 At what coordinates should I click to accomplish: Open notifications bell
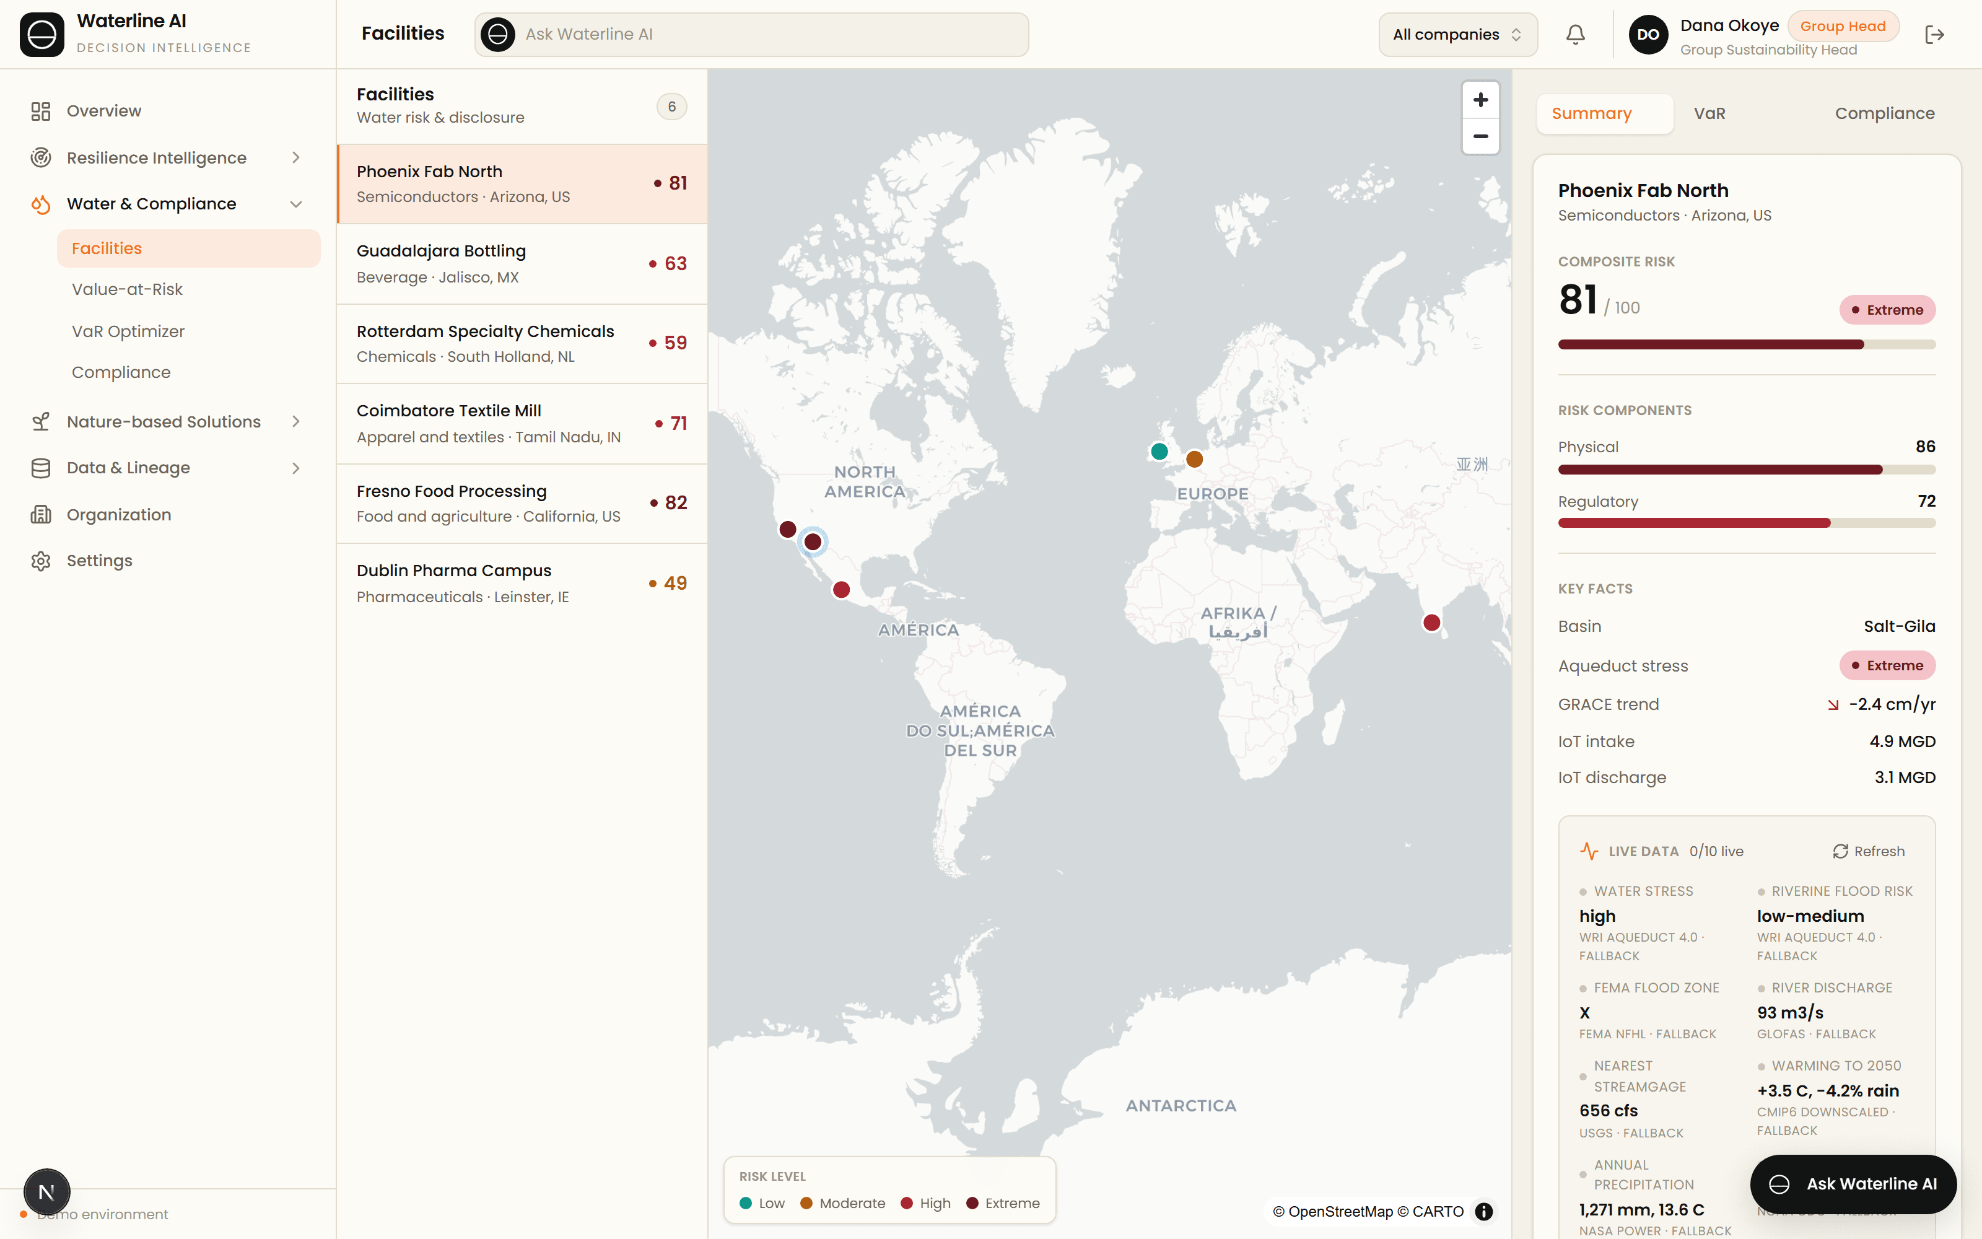(x=1575, y=35)
